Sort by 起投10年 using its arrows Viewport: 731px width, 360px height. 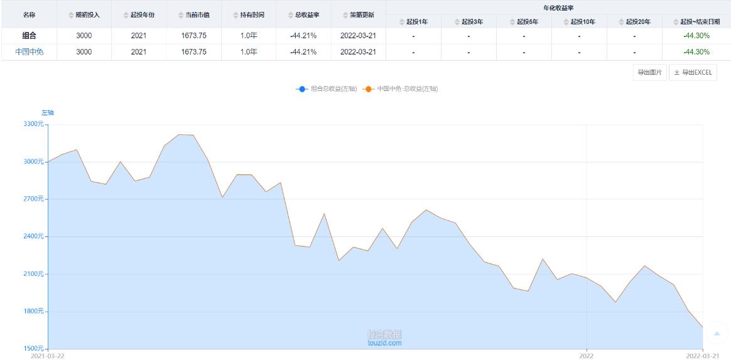[566, 22]
